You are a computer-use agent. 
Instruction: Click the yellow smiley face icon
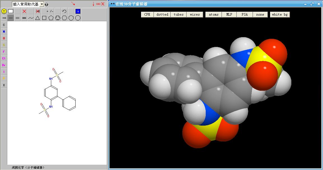click(x=4, y=11)
